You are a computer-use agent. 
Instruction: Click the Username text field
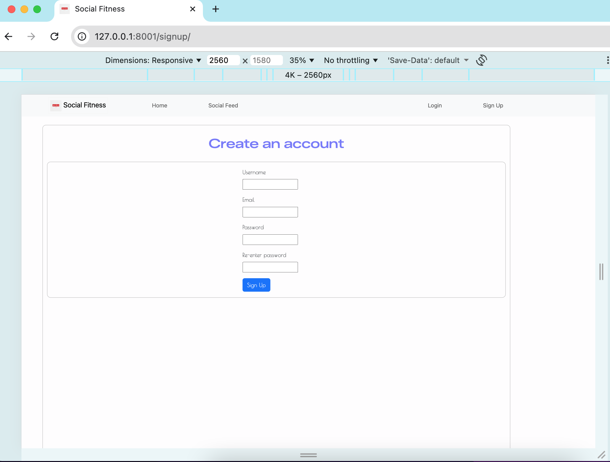(269, 184)
